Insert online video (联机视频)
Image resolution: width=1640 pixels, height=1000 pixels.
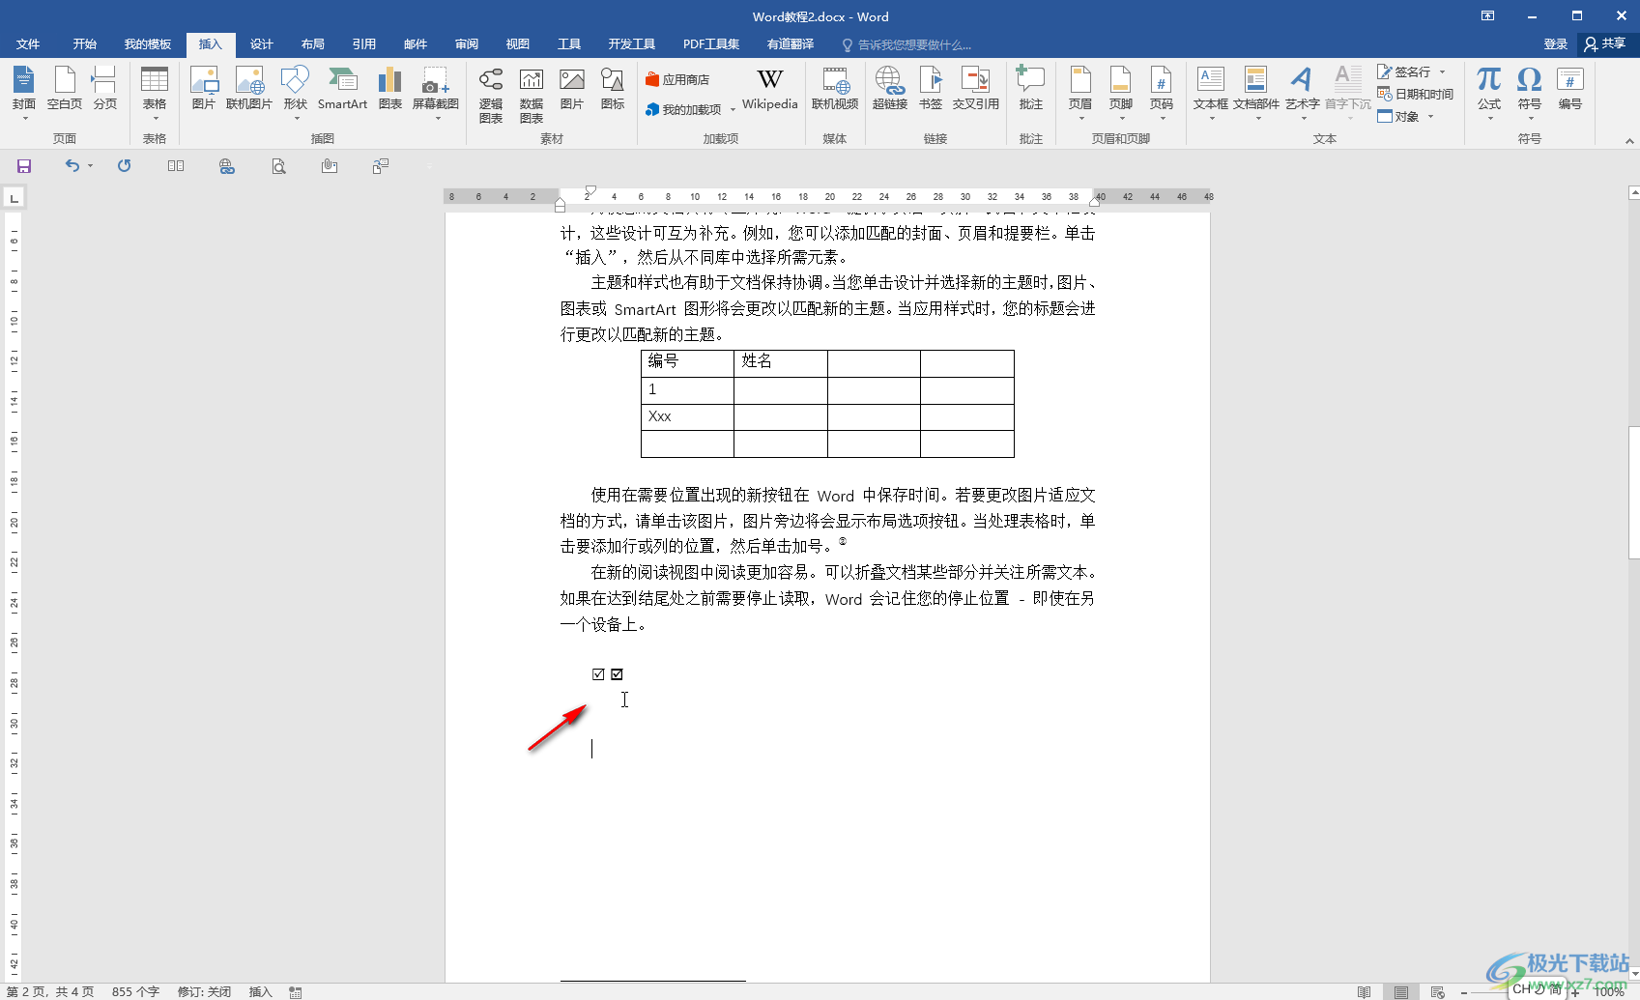point(835,90)
